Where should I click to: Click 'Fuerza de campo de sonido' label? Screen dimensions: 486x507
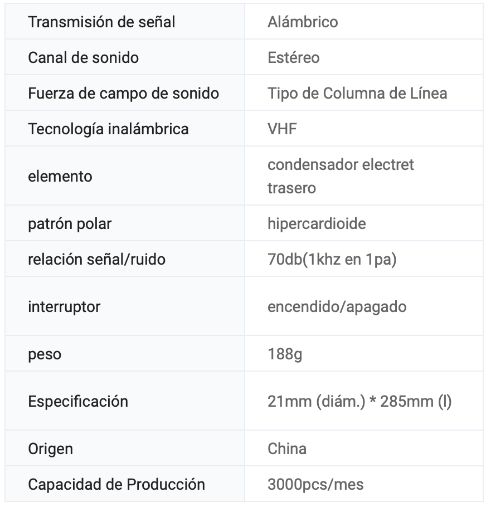[x=123, y=93]
